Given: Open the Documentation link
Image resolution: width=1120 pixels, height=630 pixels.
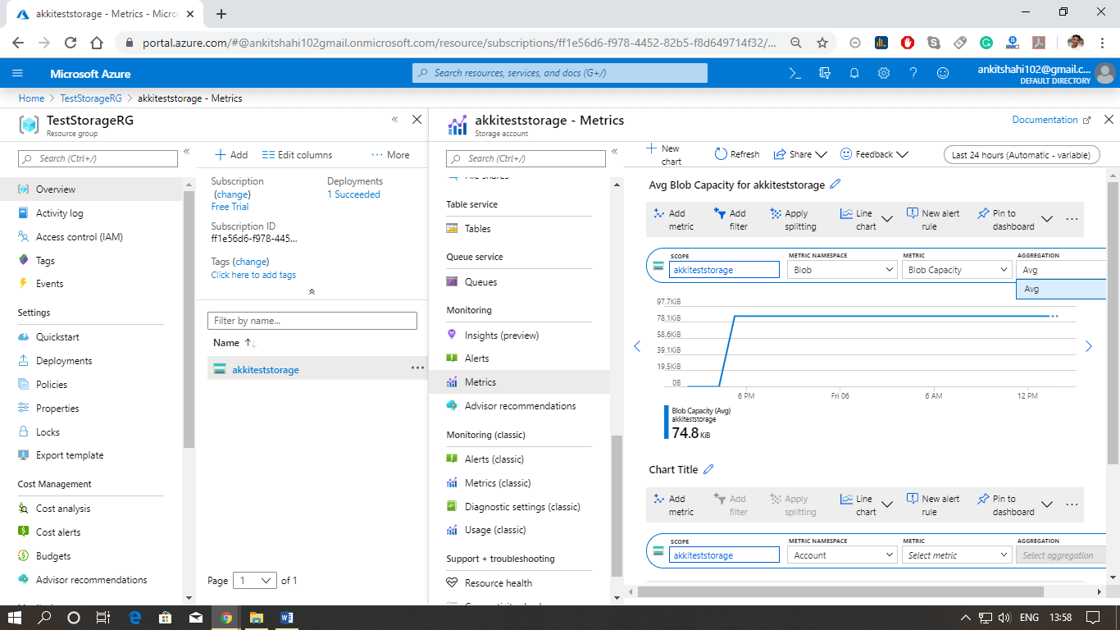Looking at the screenshot, I should point(1051,120).
